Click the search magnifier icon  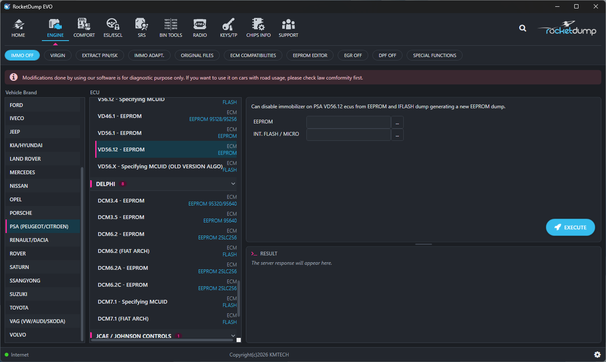(523, 28)
